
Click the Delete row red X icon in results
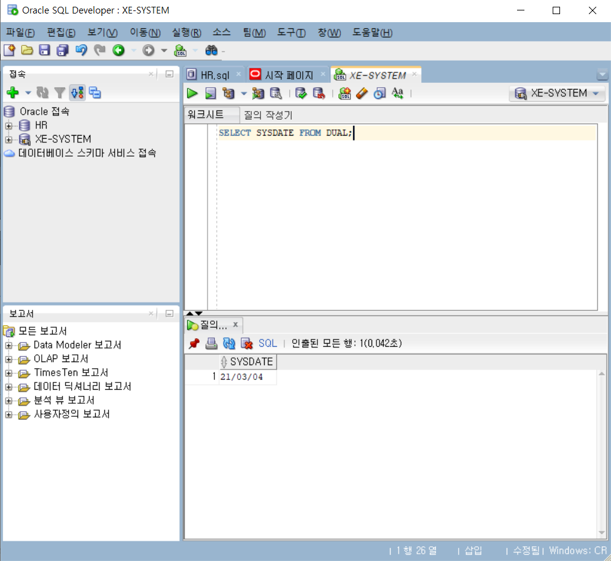click(247, 343)
